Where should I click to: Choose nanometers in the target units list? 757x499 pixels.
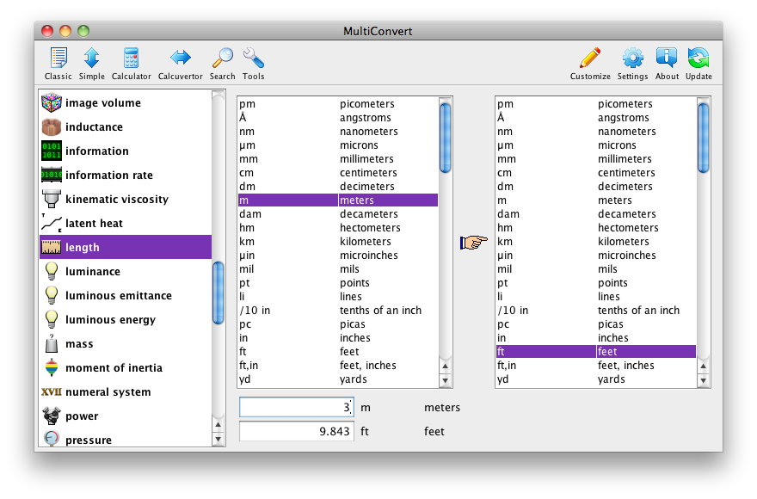click(596, 132)
